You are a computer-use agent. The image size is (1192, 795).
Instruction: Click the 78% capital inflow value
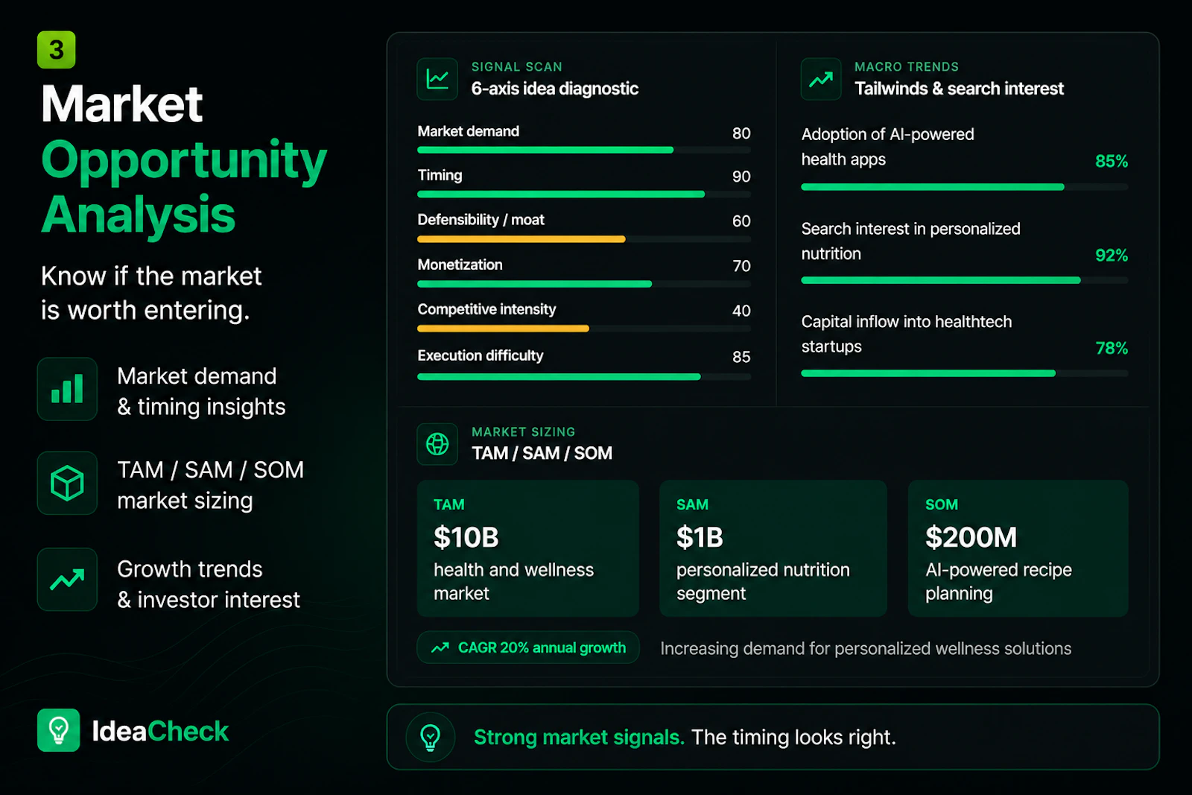click(1112, 348)
